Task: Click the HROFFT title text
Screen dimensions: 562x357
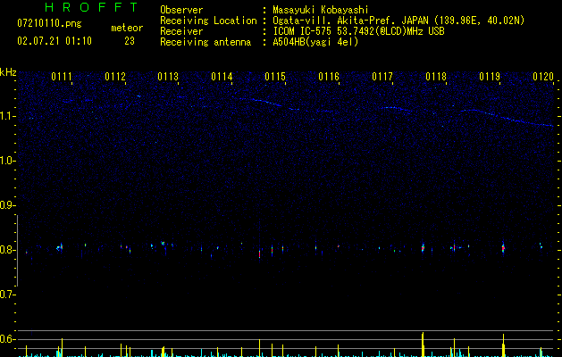Action: tap(91, 7)
